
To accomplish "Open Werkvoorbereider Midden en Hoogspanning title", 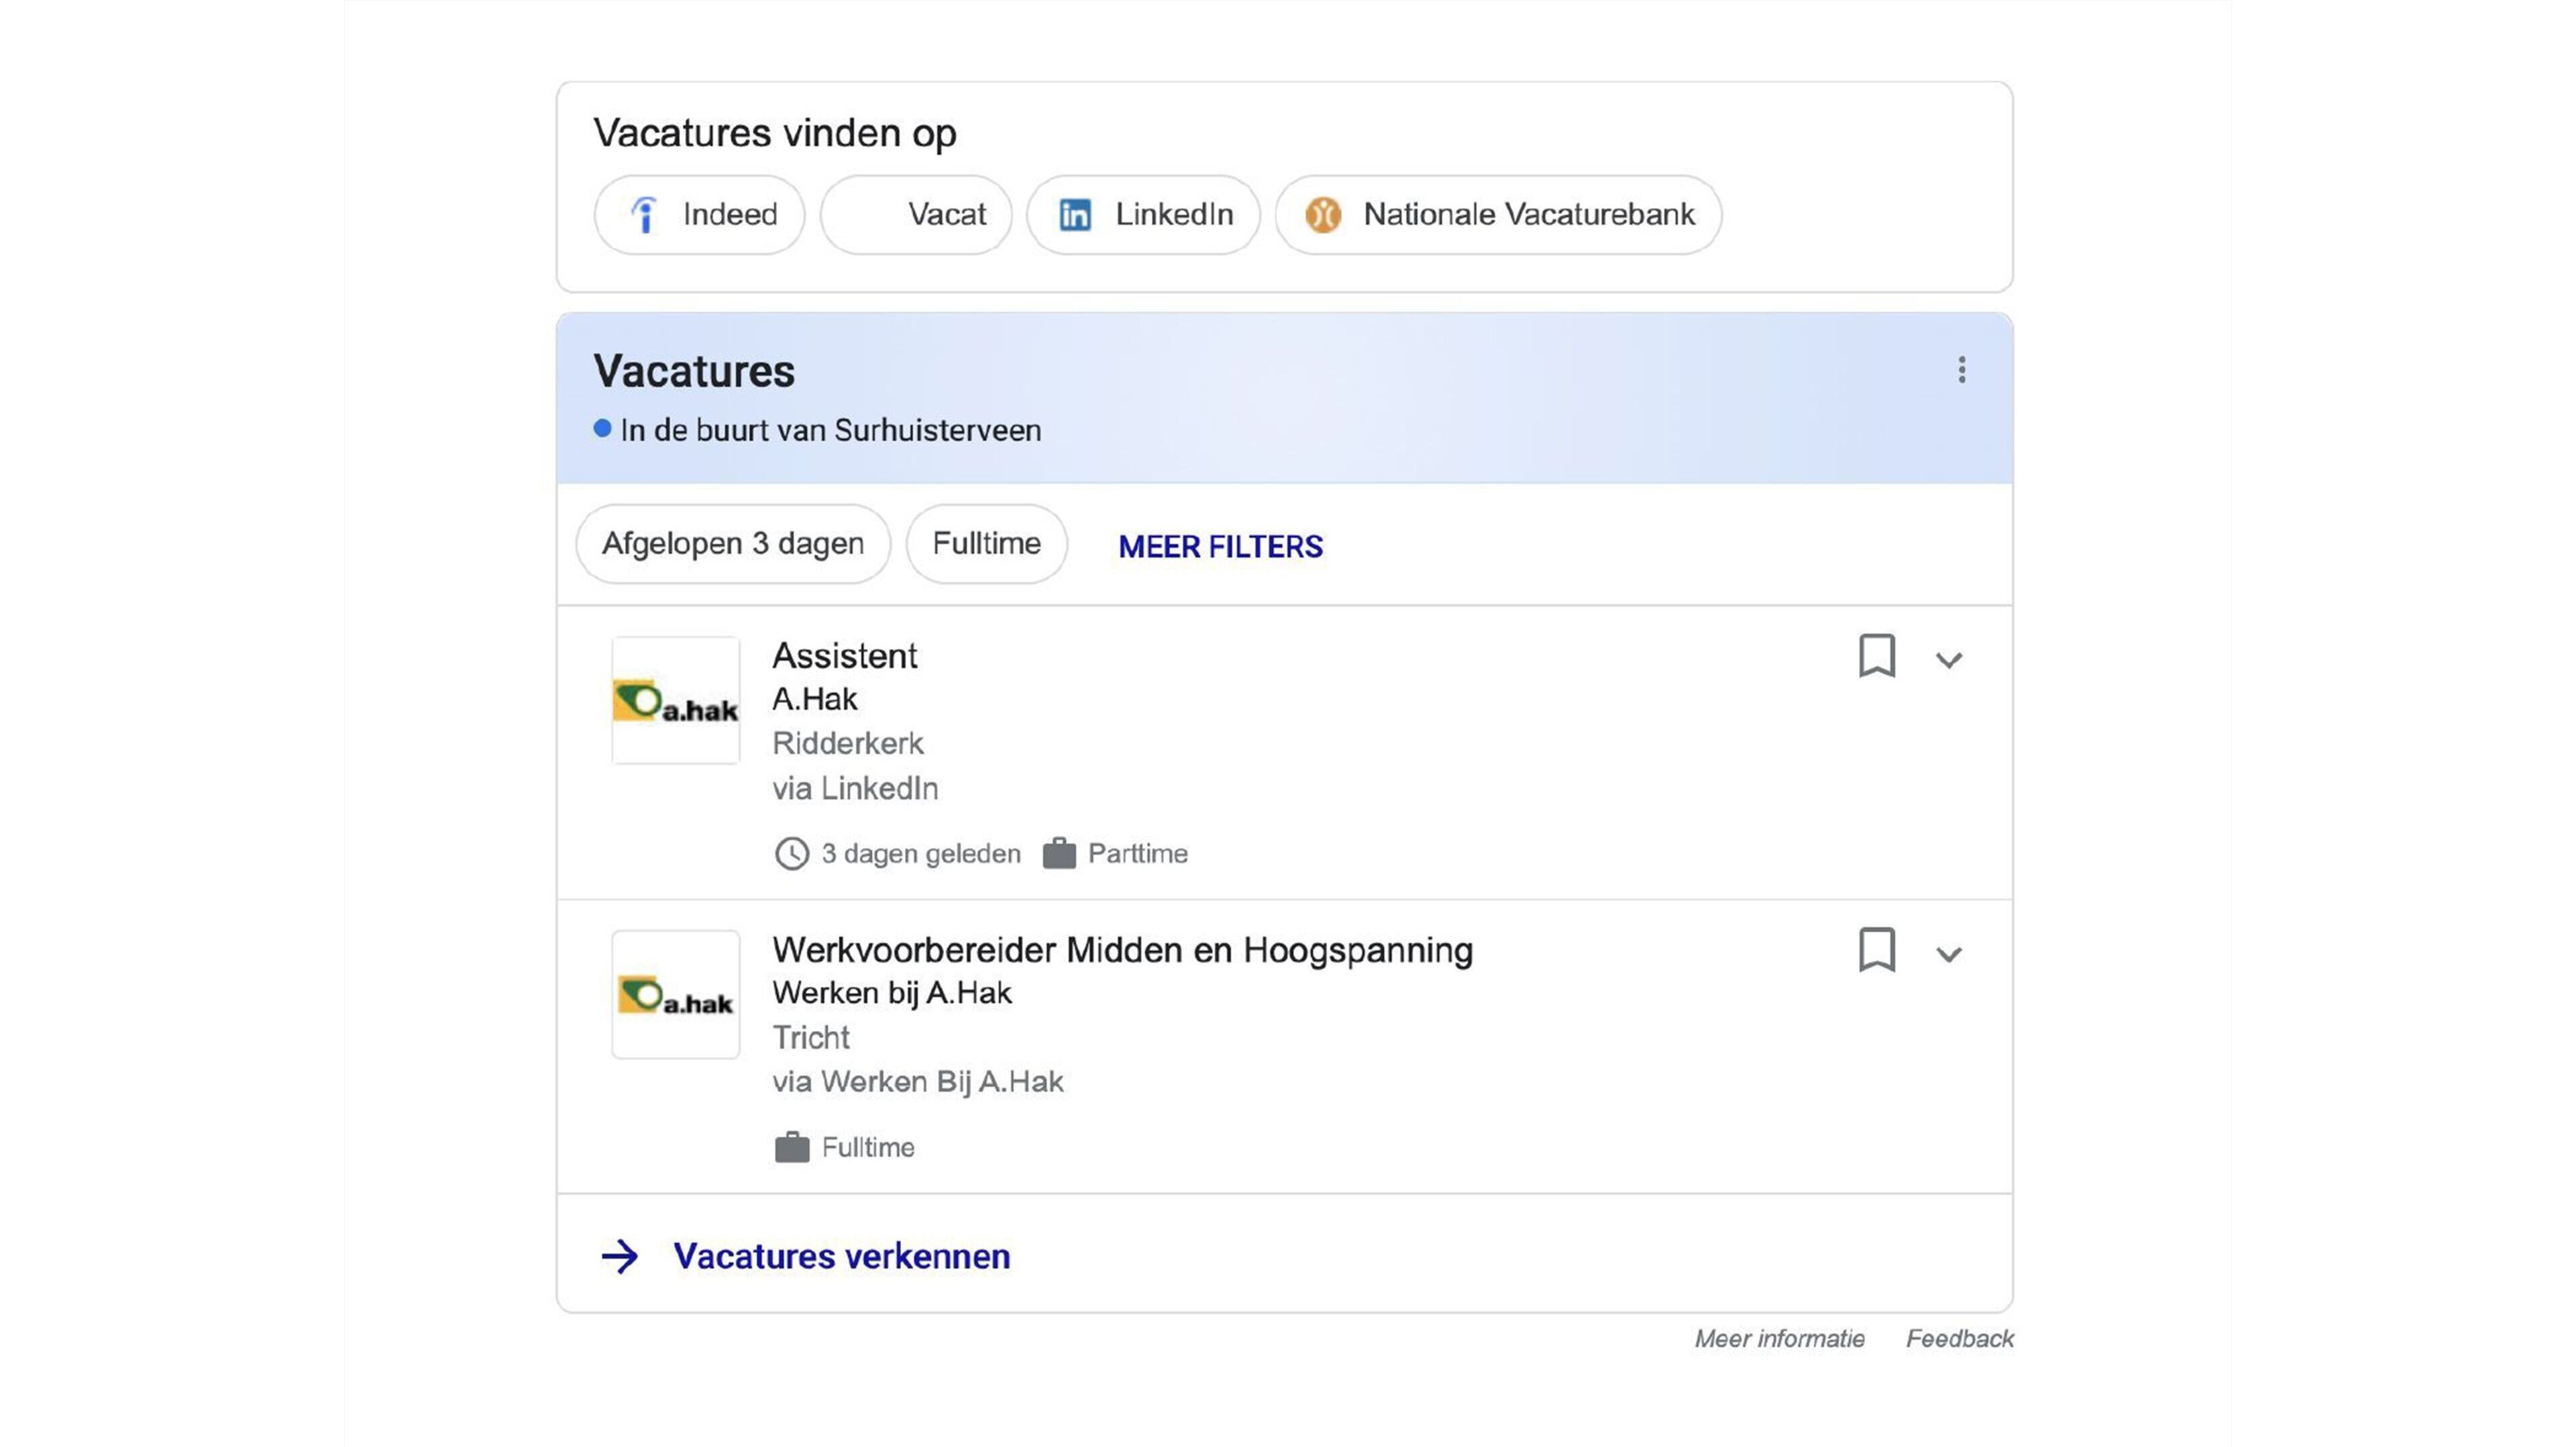I will [x=1122, y=950].
